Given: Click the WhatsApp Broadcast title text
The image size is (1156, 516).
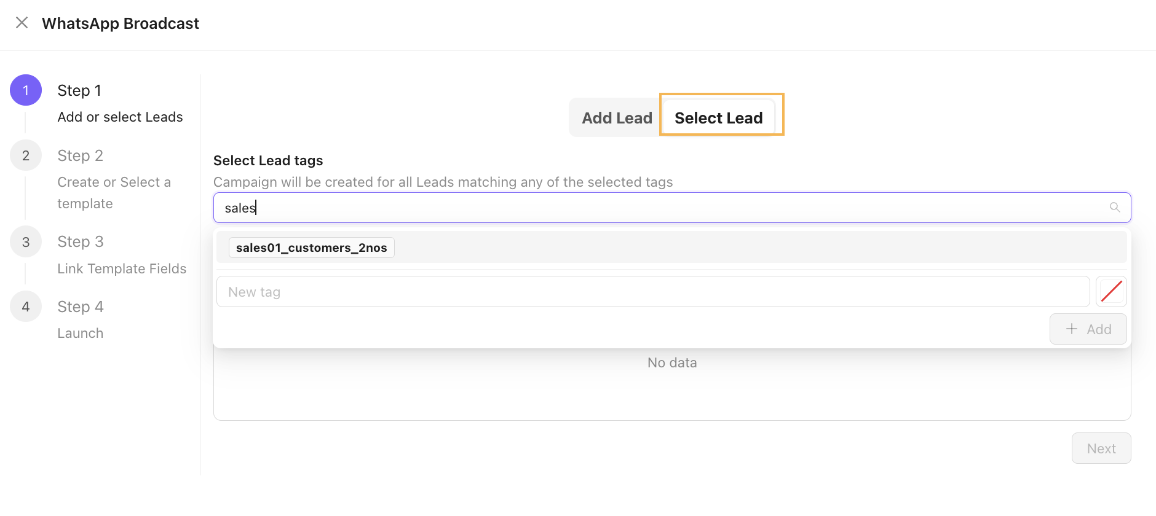Looking at the screenshot, I should pyautogui.click(x=121, y=23).
